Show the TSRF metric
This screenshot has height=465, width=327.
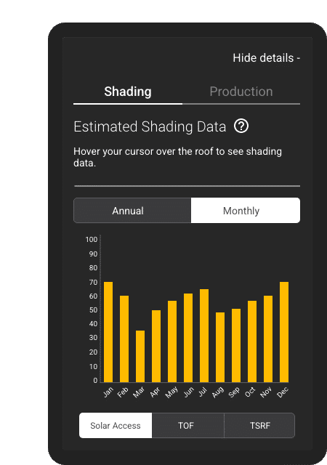click(x=259, y=426)
